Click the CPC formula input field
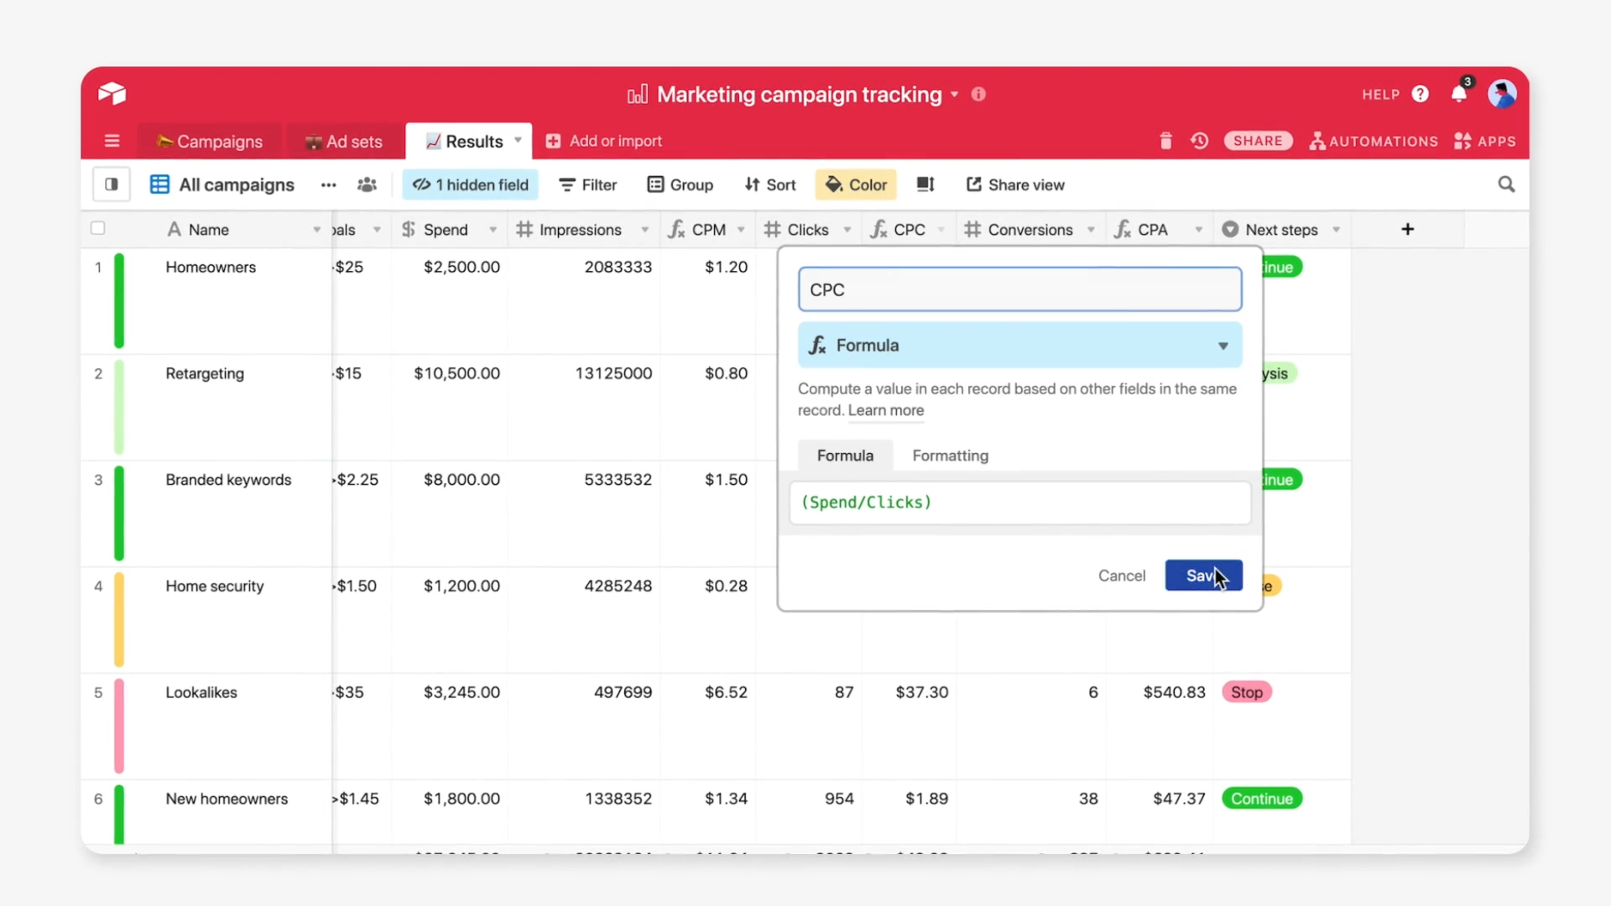This screenshot has height=906, width=1611. [1018, 502]
